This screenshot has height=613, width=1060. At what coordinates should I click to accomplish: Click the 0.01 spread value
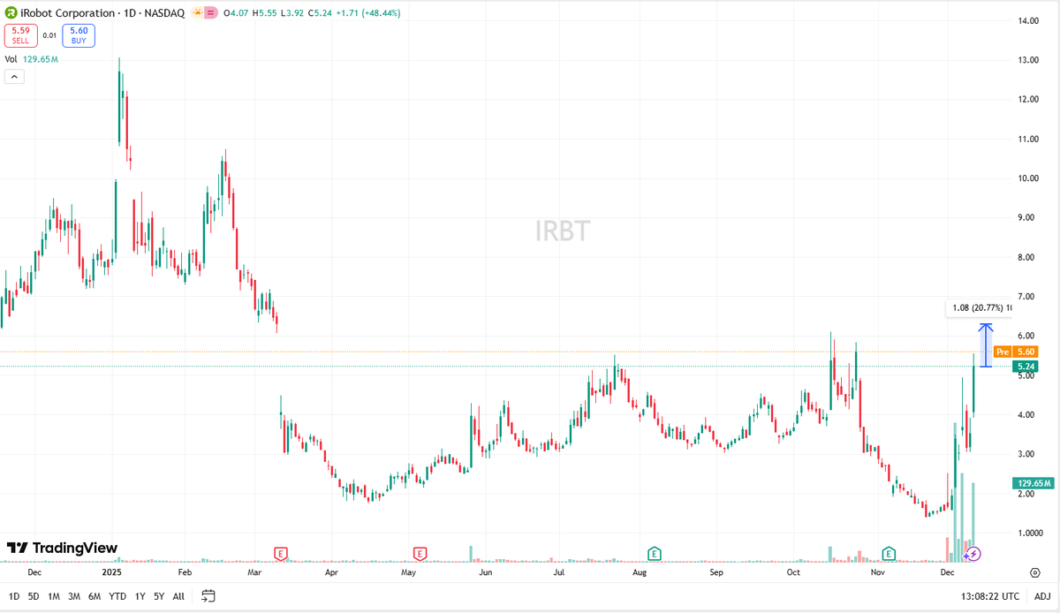(49, 35)
